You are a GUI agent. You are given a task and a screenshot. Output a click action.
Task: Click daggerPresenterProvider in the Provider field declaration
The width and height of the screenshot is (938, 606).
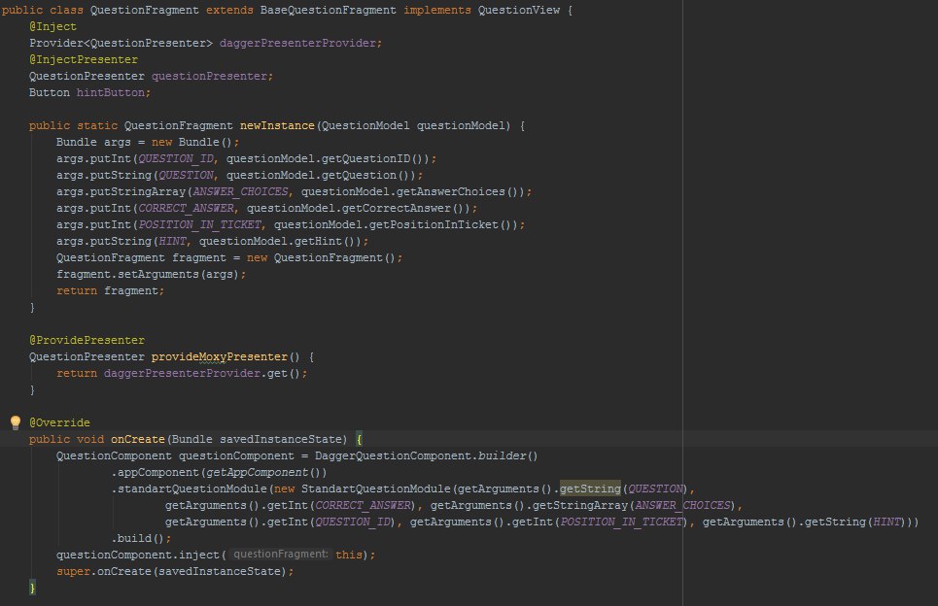[297, 43]
